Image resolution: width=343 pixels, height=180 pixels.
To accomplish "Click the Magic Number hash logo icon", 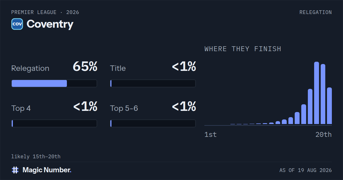I will tap(15, 170).
